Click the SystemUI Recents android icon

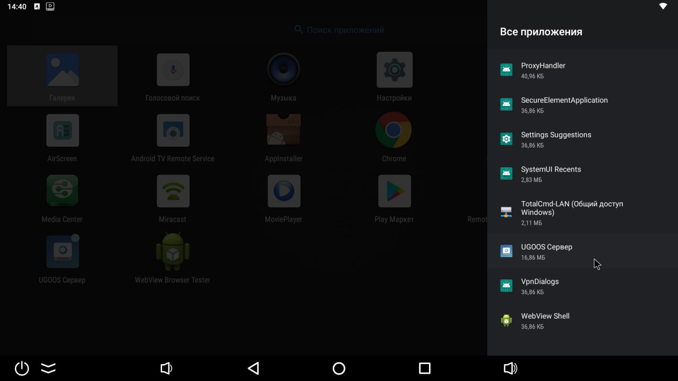click(506, 174)
